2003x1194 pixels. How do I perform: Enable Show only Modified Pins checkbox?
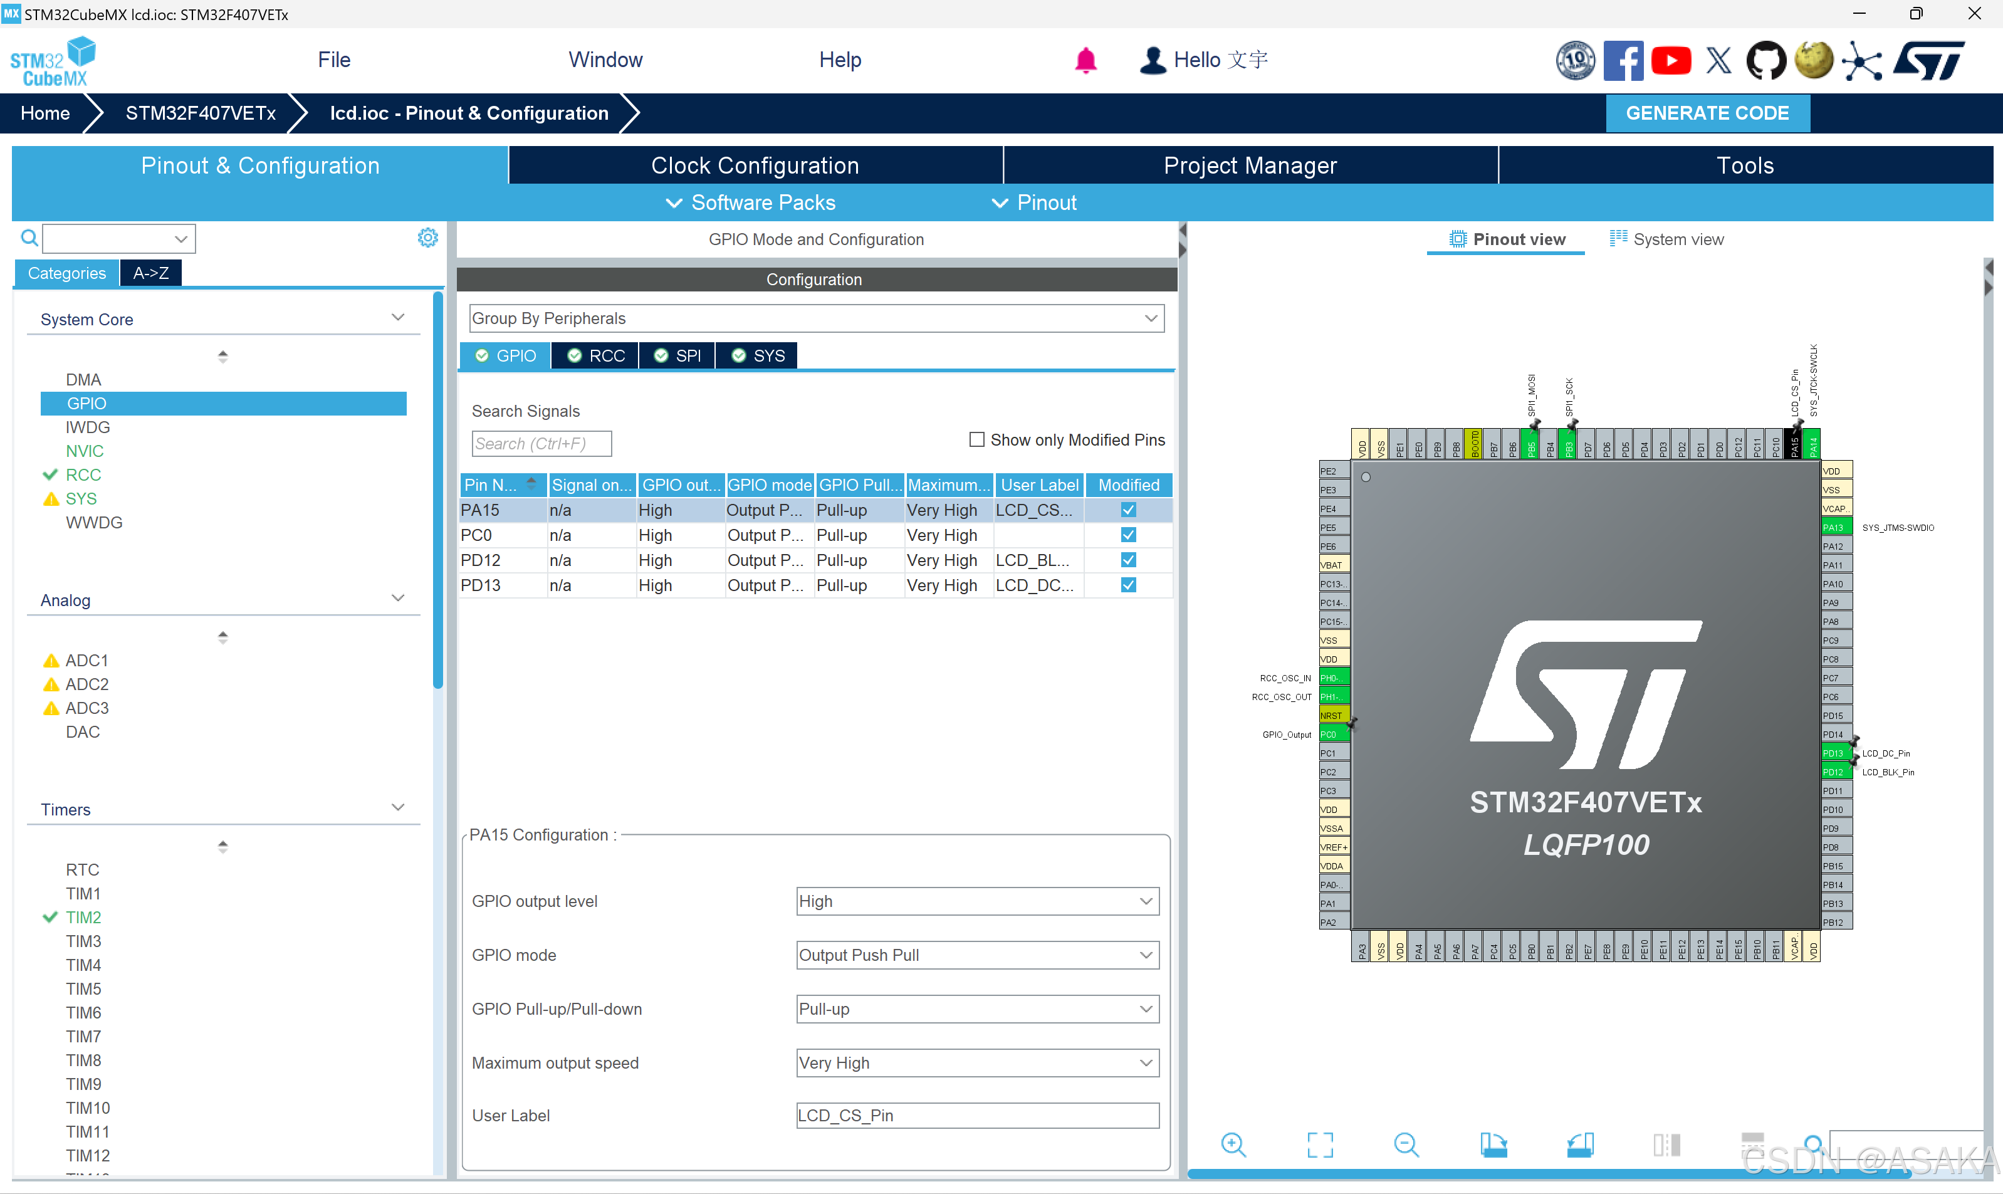click(x=976, y=439)
